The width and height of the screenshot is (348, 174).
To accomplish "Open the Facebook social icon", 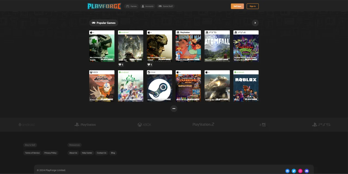I will 287,171.
